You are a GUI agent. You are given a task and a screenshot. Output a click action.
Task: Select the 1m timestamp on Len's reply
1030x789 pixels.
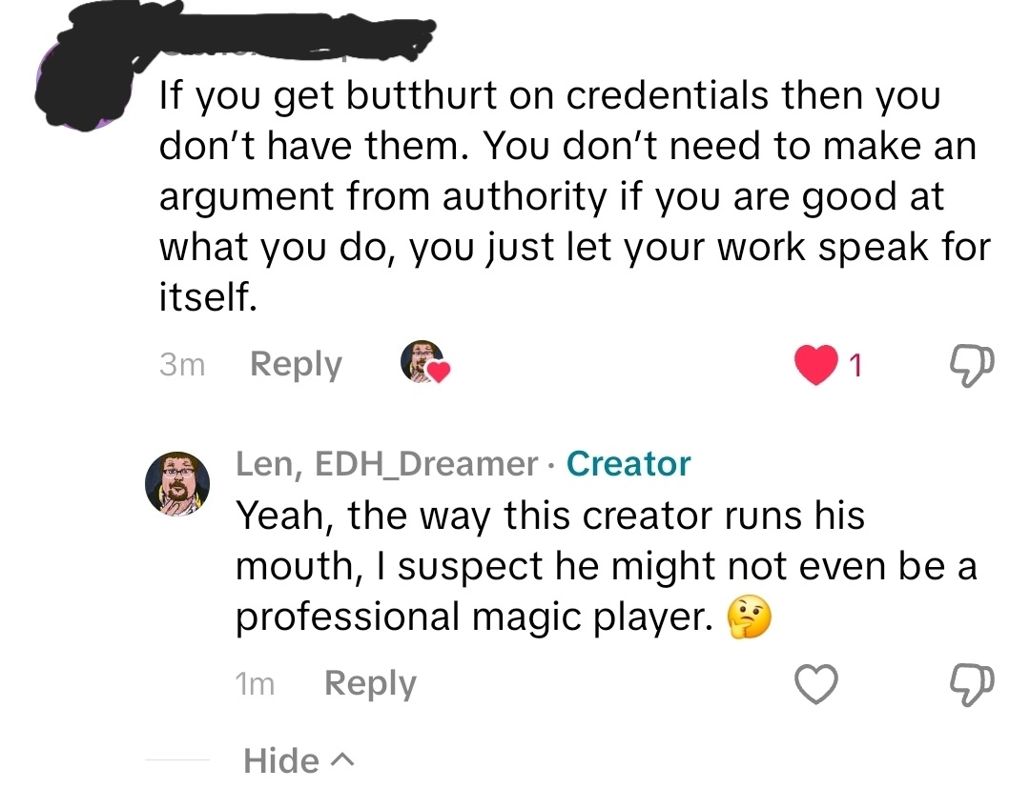click(x=255, y=684)
